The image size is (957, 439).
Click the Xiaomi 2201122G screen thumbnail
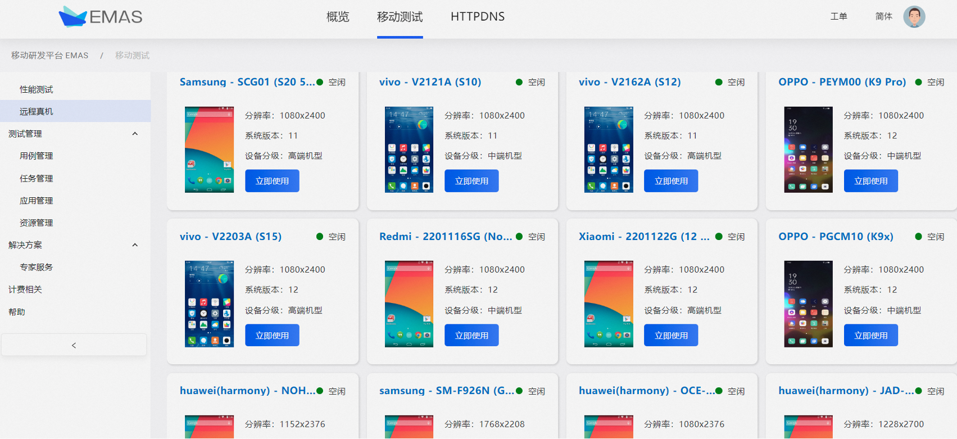coord(609,304)
